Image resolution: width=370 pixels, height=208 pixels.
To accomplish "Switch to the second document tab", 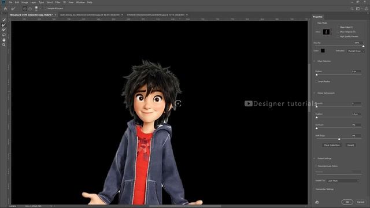I will click(x=90, y=15).
